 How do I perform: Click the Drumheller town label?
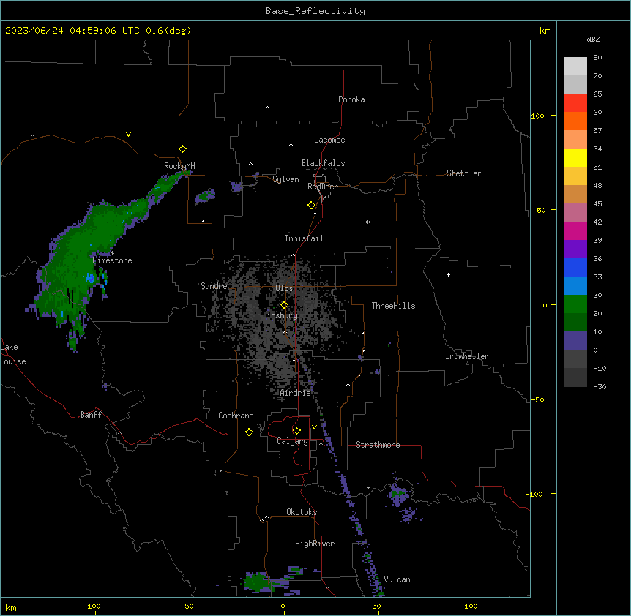pos(467,356)
